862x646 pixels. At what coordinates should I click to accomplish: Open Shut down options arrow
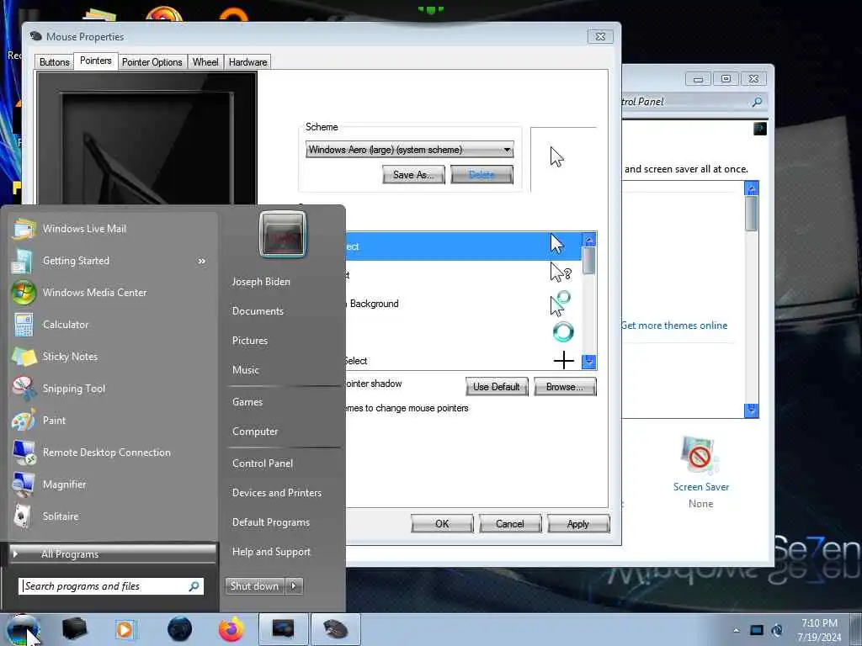294,586
